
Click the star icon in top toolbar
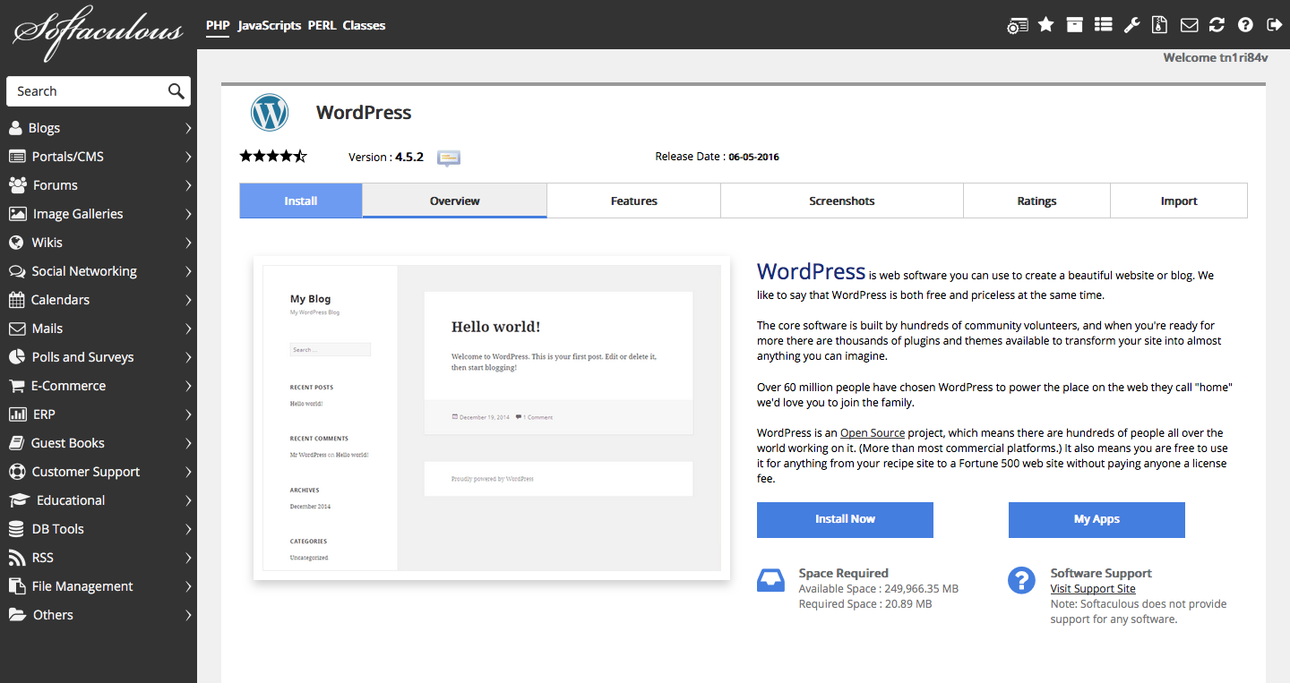coord(1045,25)
